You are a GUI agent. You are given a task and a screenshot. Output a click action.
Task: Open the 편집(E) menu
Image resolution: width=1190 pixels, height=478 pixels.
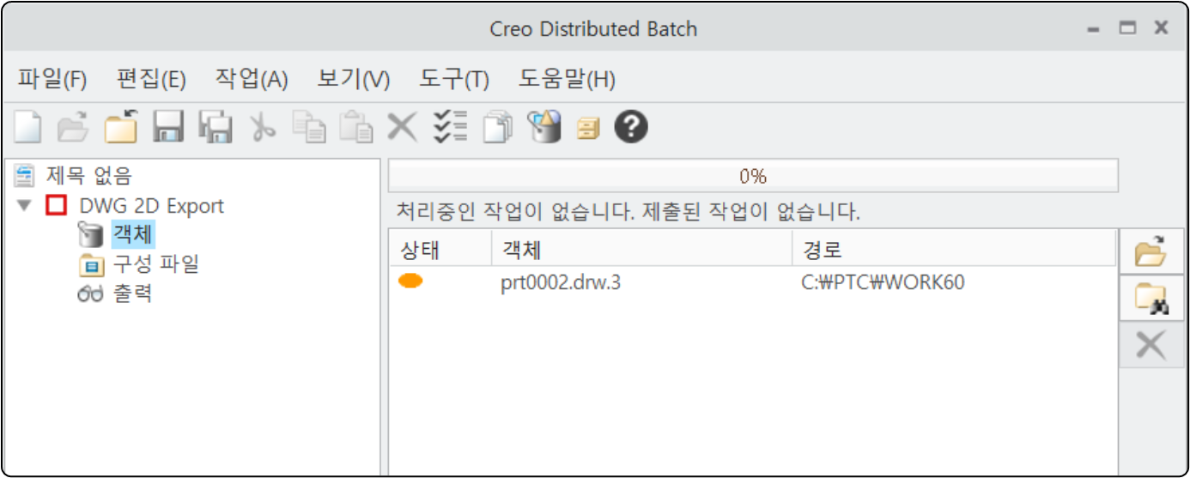[151, 80]
